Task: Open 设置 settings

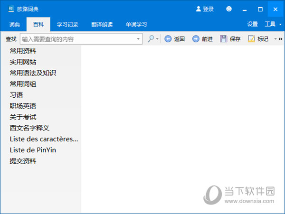Action: 252,24
